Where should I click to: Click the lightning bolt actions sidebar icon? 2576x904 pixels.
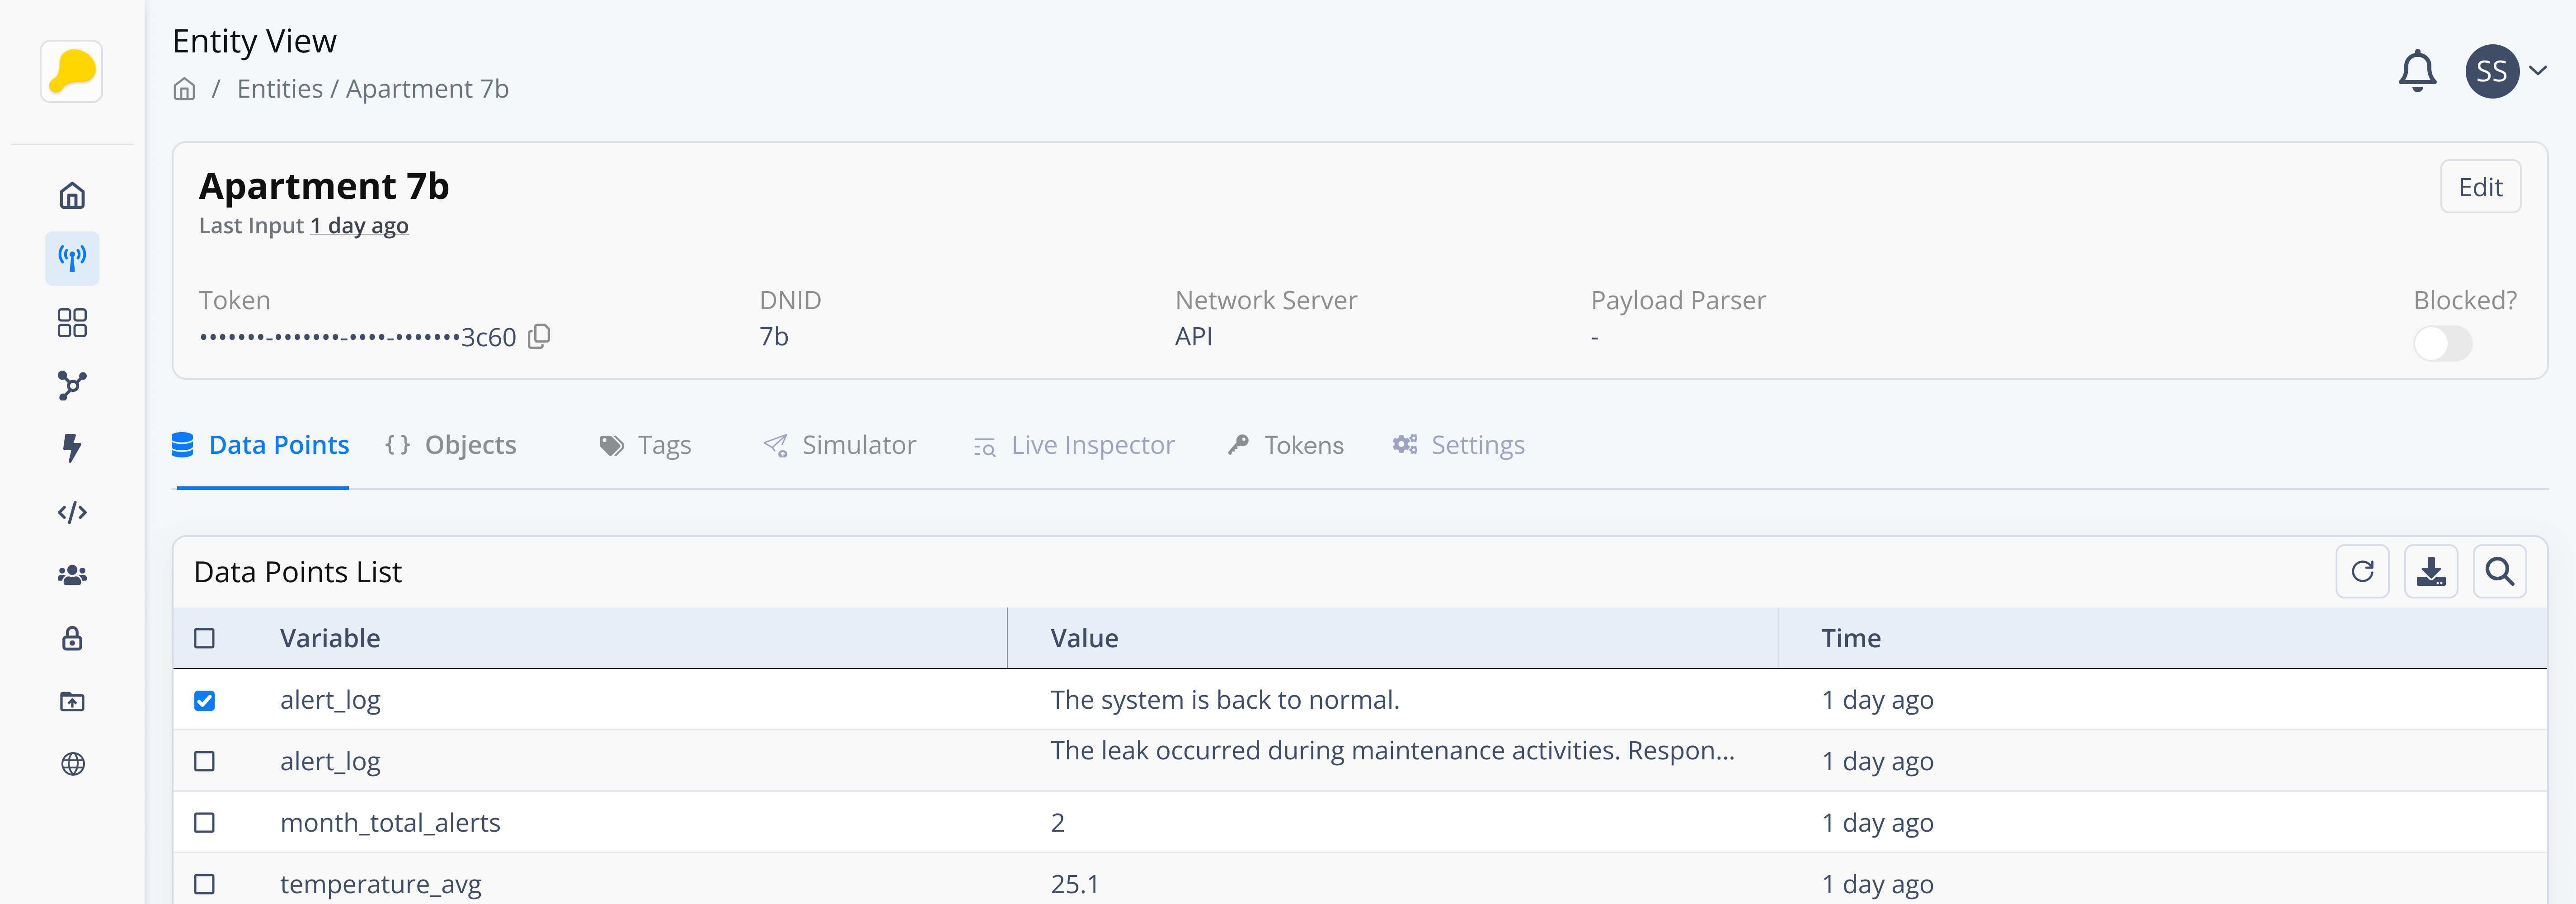tap(72, 448)
